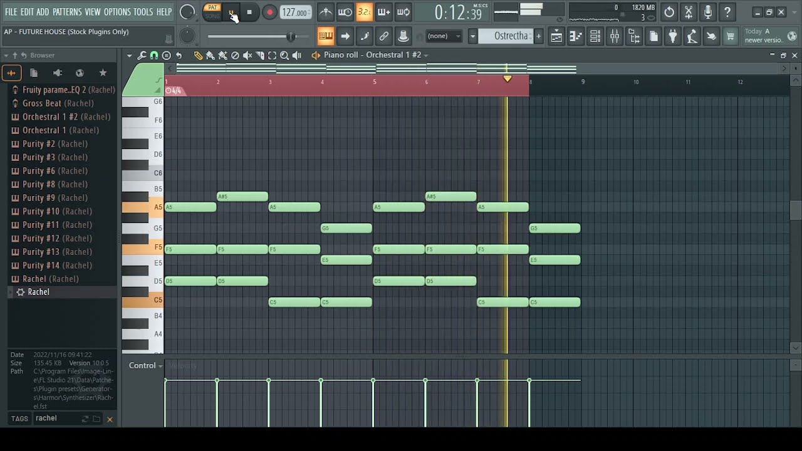Click the A#5 note in bar 2

pos(242,197)
